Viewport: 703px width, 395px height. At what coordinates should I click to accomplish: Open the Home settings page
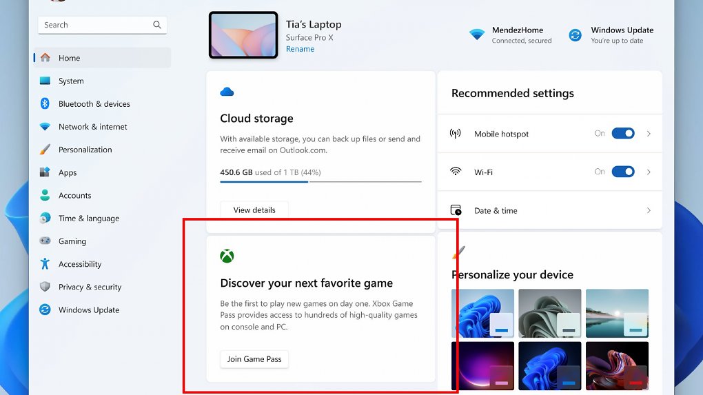pos(102,58)
